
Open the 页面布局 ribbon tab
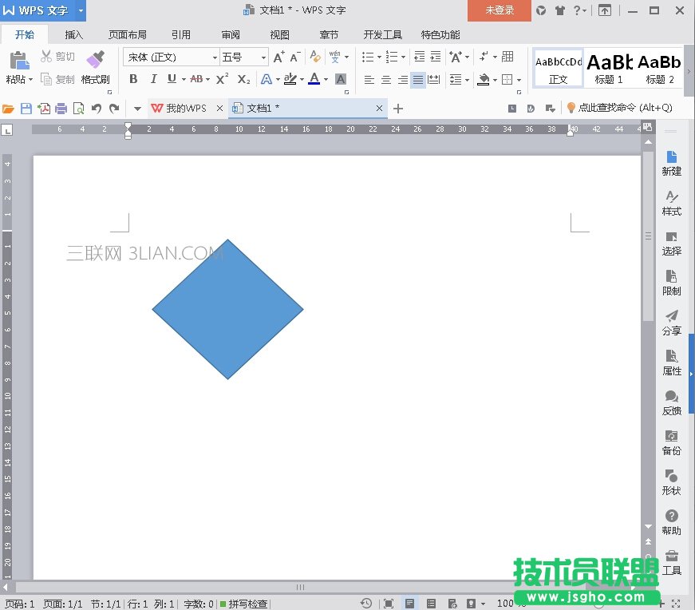(128, 35)
